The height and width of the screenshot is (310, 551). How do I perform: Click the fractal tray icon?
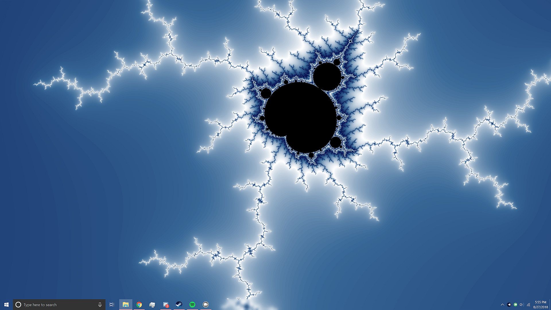509,305
